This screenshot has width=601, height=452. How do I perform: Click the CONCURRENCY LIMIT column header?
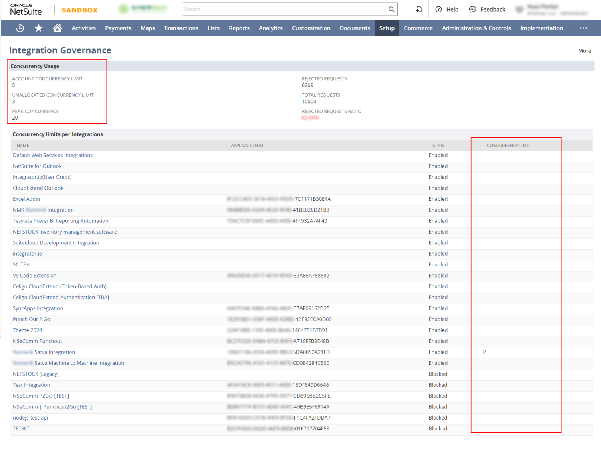(x=508, y=146)
